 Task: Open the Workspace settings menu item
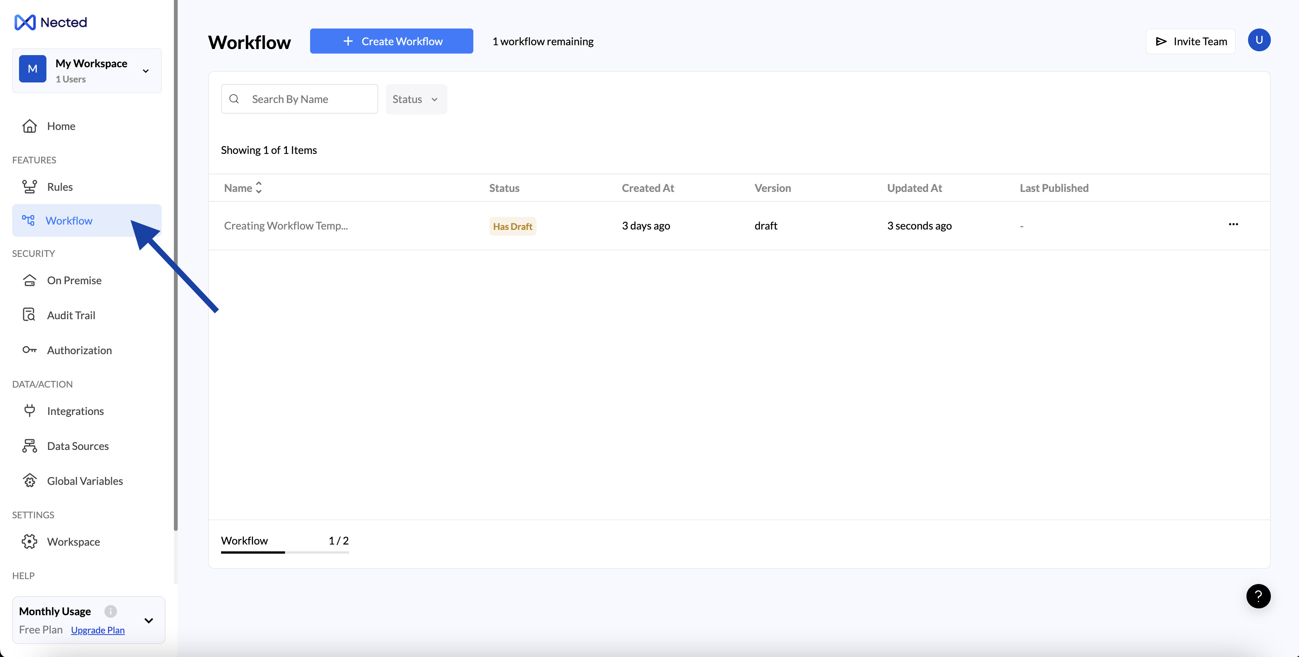point(73,542)
